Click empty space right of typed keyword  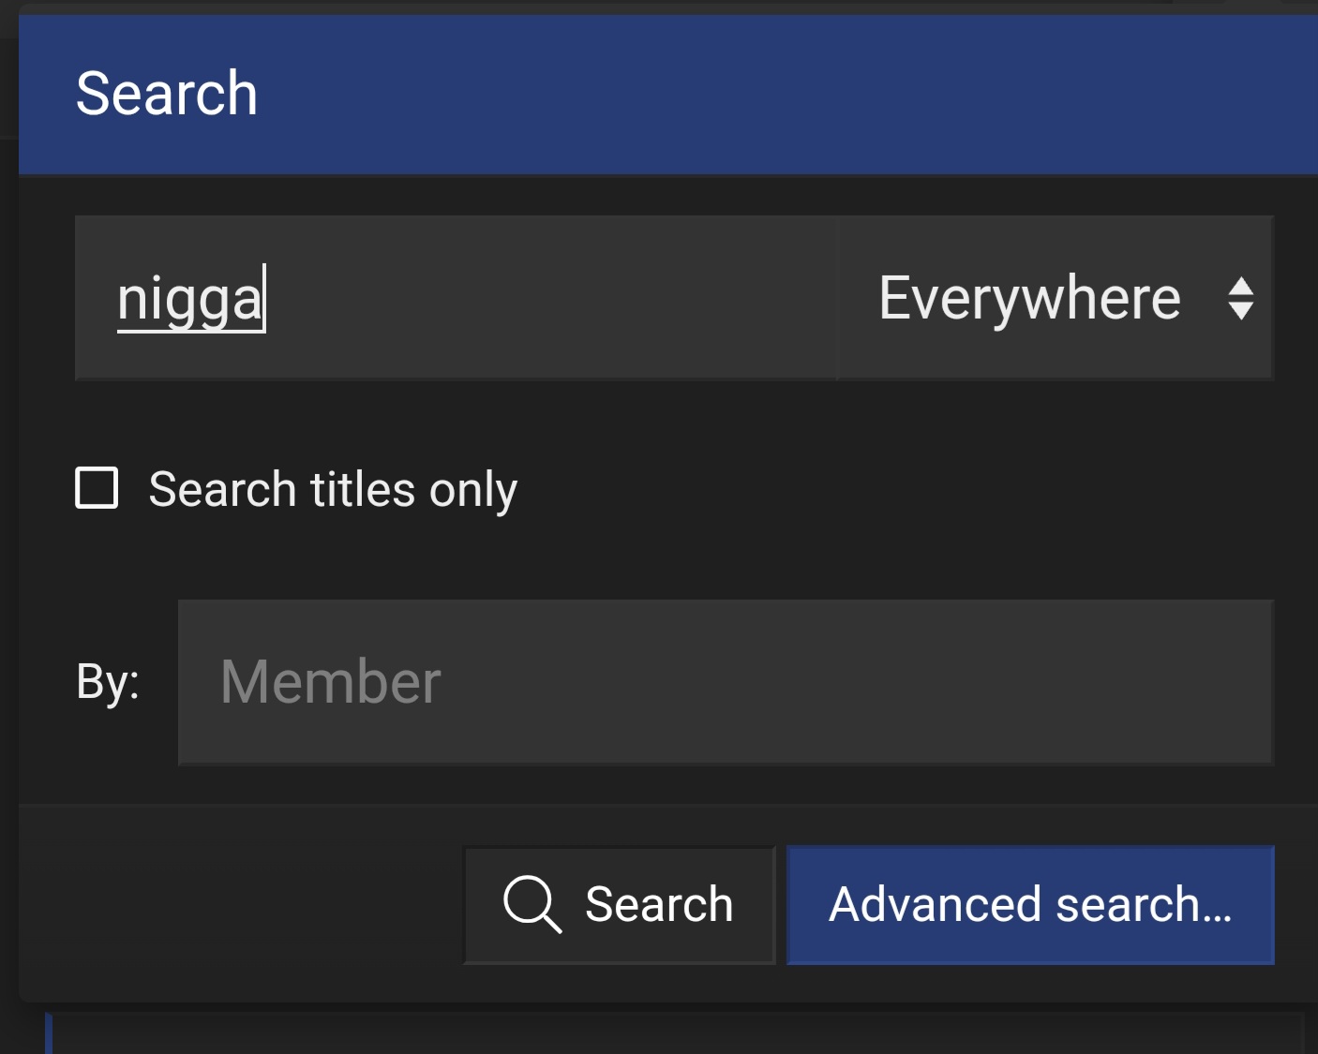(x=544, y=298)
